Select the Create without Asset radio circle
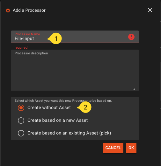The image size is (161, 166). click(x=21, y=108)
